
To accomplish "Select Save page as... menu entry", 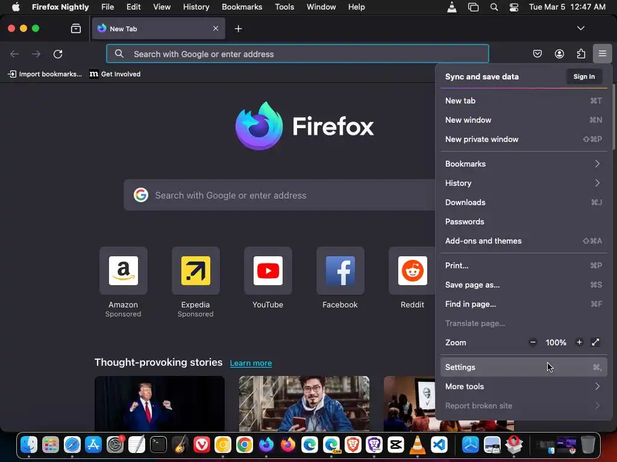I will [524, 285].
